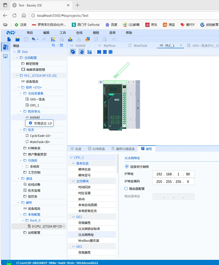Collapse the PLC_1[T324-XP-CD-10] node
The height and width of the screenshot is (265, 219).
[17, 75]
